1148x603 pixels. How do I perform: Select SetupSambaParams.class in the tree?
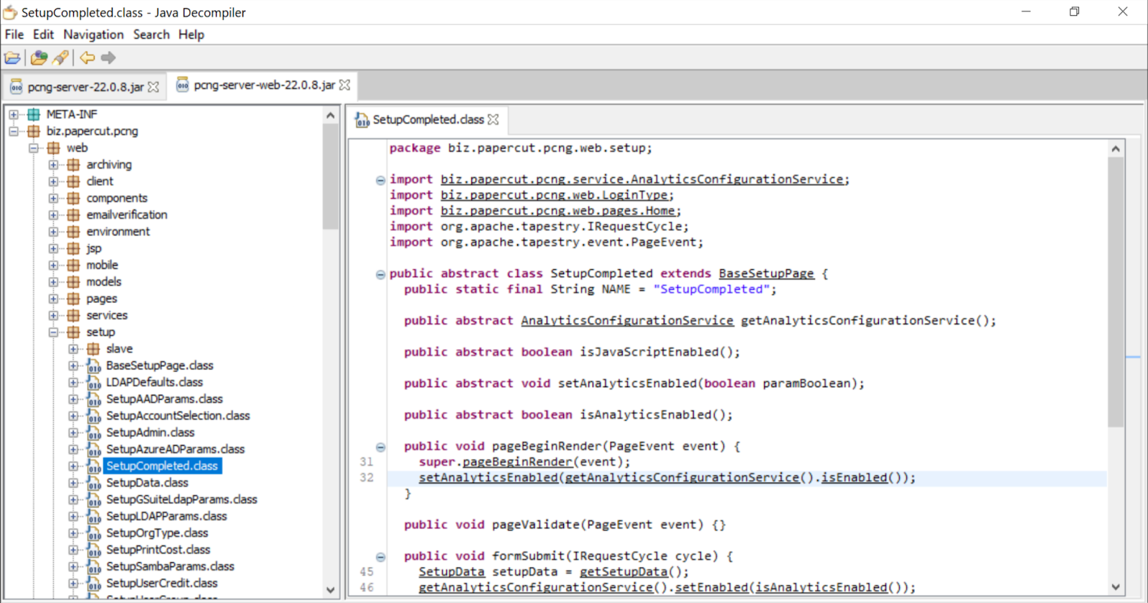coord(170,566)
